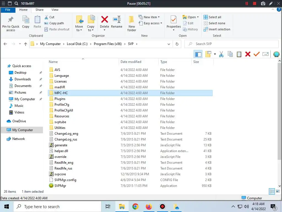This screenshot has height=212, width=282.
Task: Click the secondary toolbar rename icon
Action: click(x=265, y=54)
